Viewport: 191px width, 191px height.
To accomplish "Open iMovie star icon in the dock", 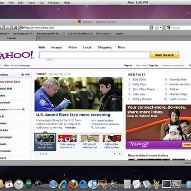I will [112, 184].
